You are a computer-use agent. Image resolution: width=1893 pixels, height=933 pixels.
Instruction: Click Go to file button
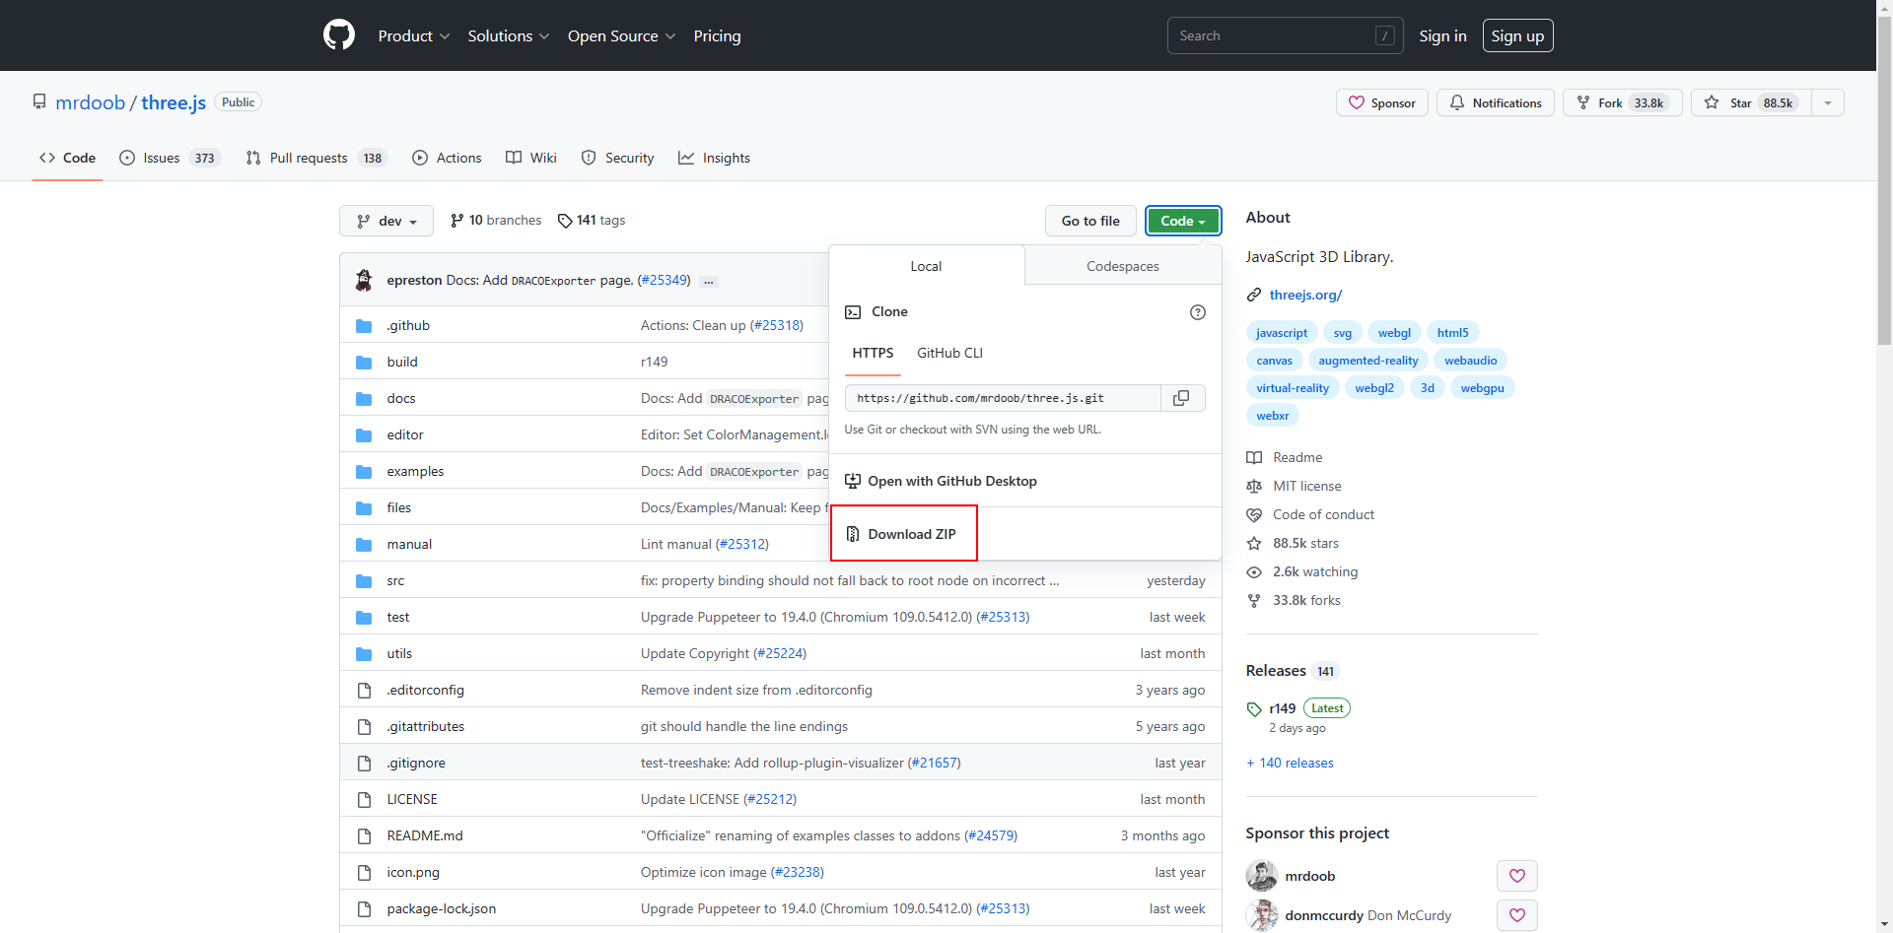(1090, 221)
